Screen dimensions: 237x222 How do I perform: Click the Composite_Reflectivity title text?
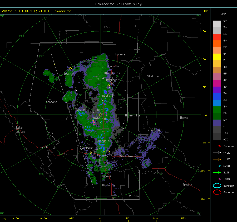(x=118, y=4)
